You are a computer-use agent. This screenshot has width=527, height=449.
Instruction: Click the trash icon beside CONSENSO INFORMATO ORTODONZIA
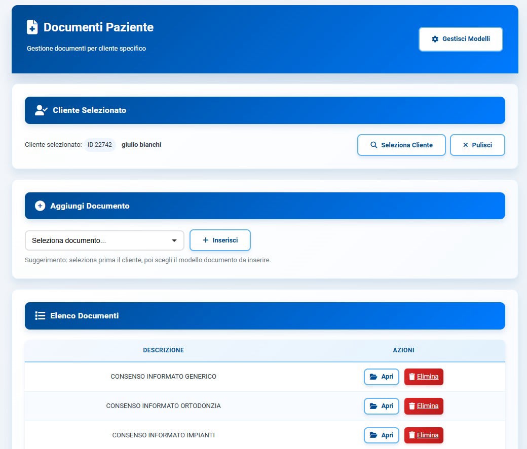412,405
